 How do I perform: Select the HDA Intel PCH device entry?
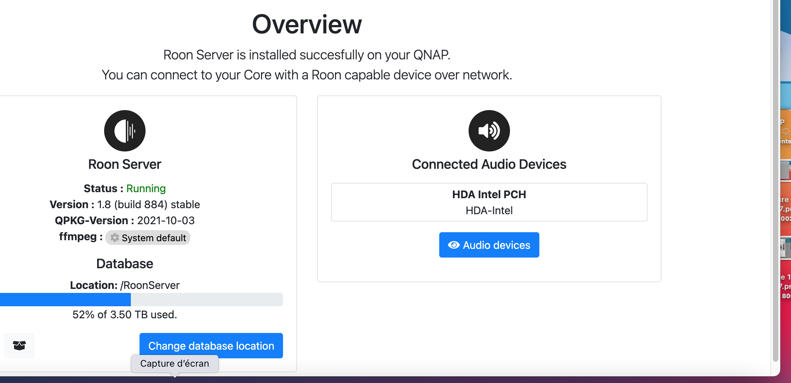(489, 202)
